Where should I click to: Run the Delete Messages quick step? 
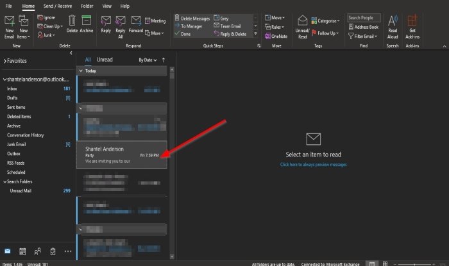click(192, 19)
